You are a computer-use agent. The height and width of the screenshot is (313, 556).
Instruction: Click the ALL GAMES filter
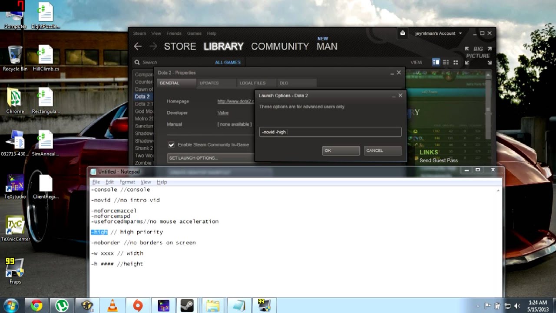[228, 62]
